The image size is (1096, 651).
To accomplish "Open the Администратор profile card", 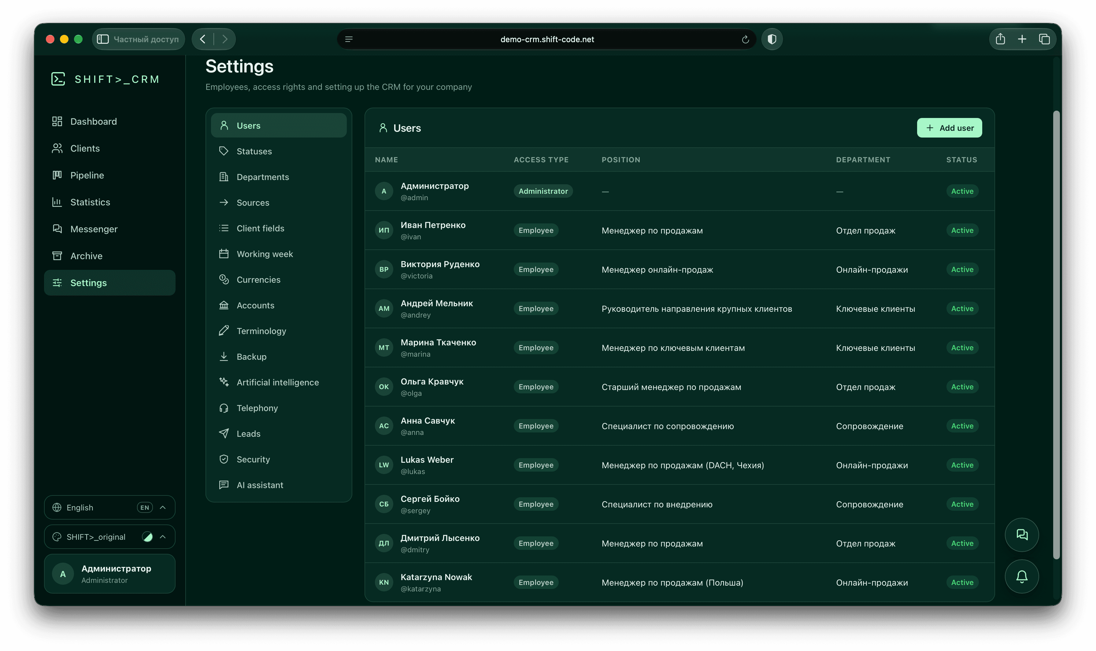I will [x=110, y=573].
